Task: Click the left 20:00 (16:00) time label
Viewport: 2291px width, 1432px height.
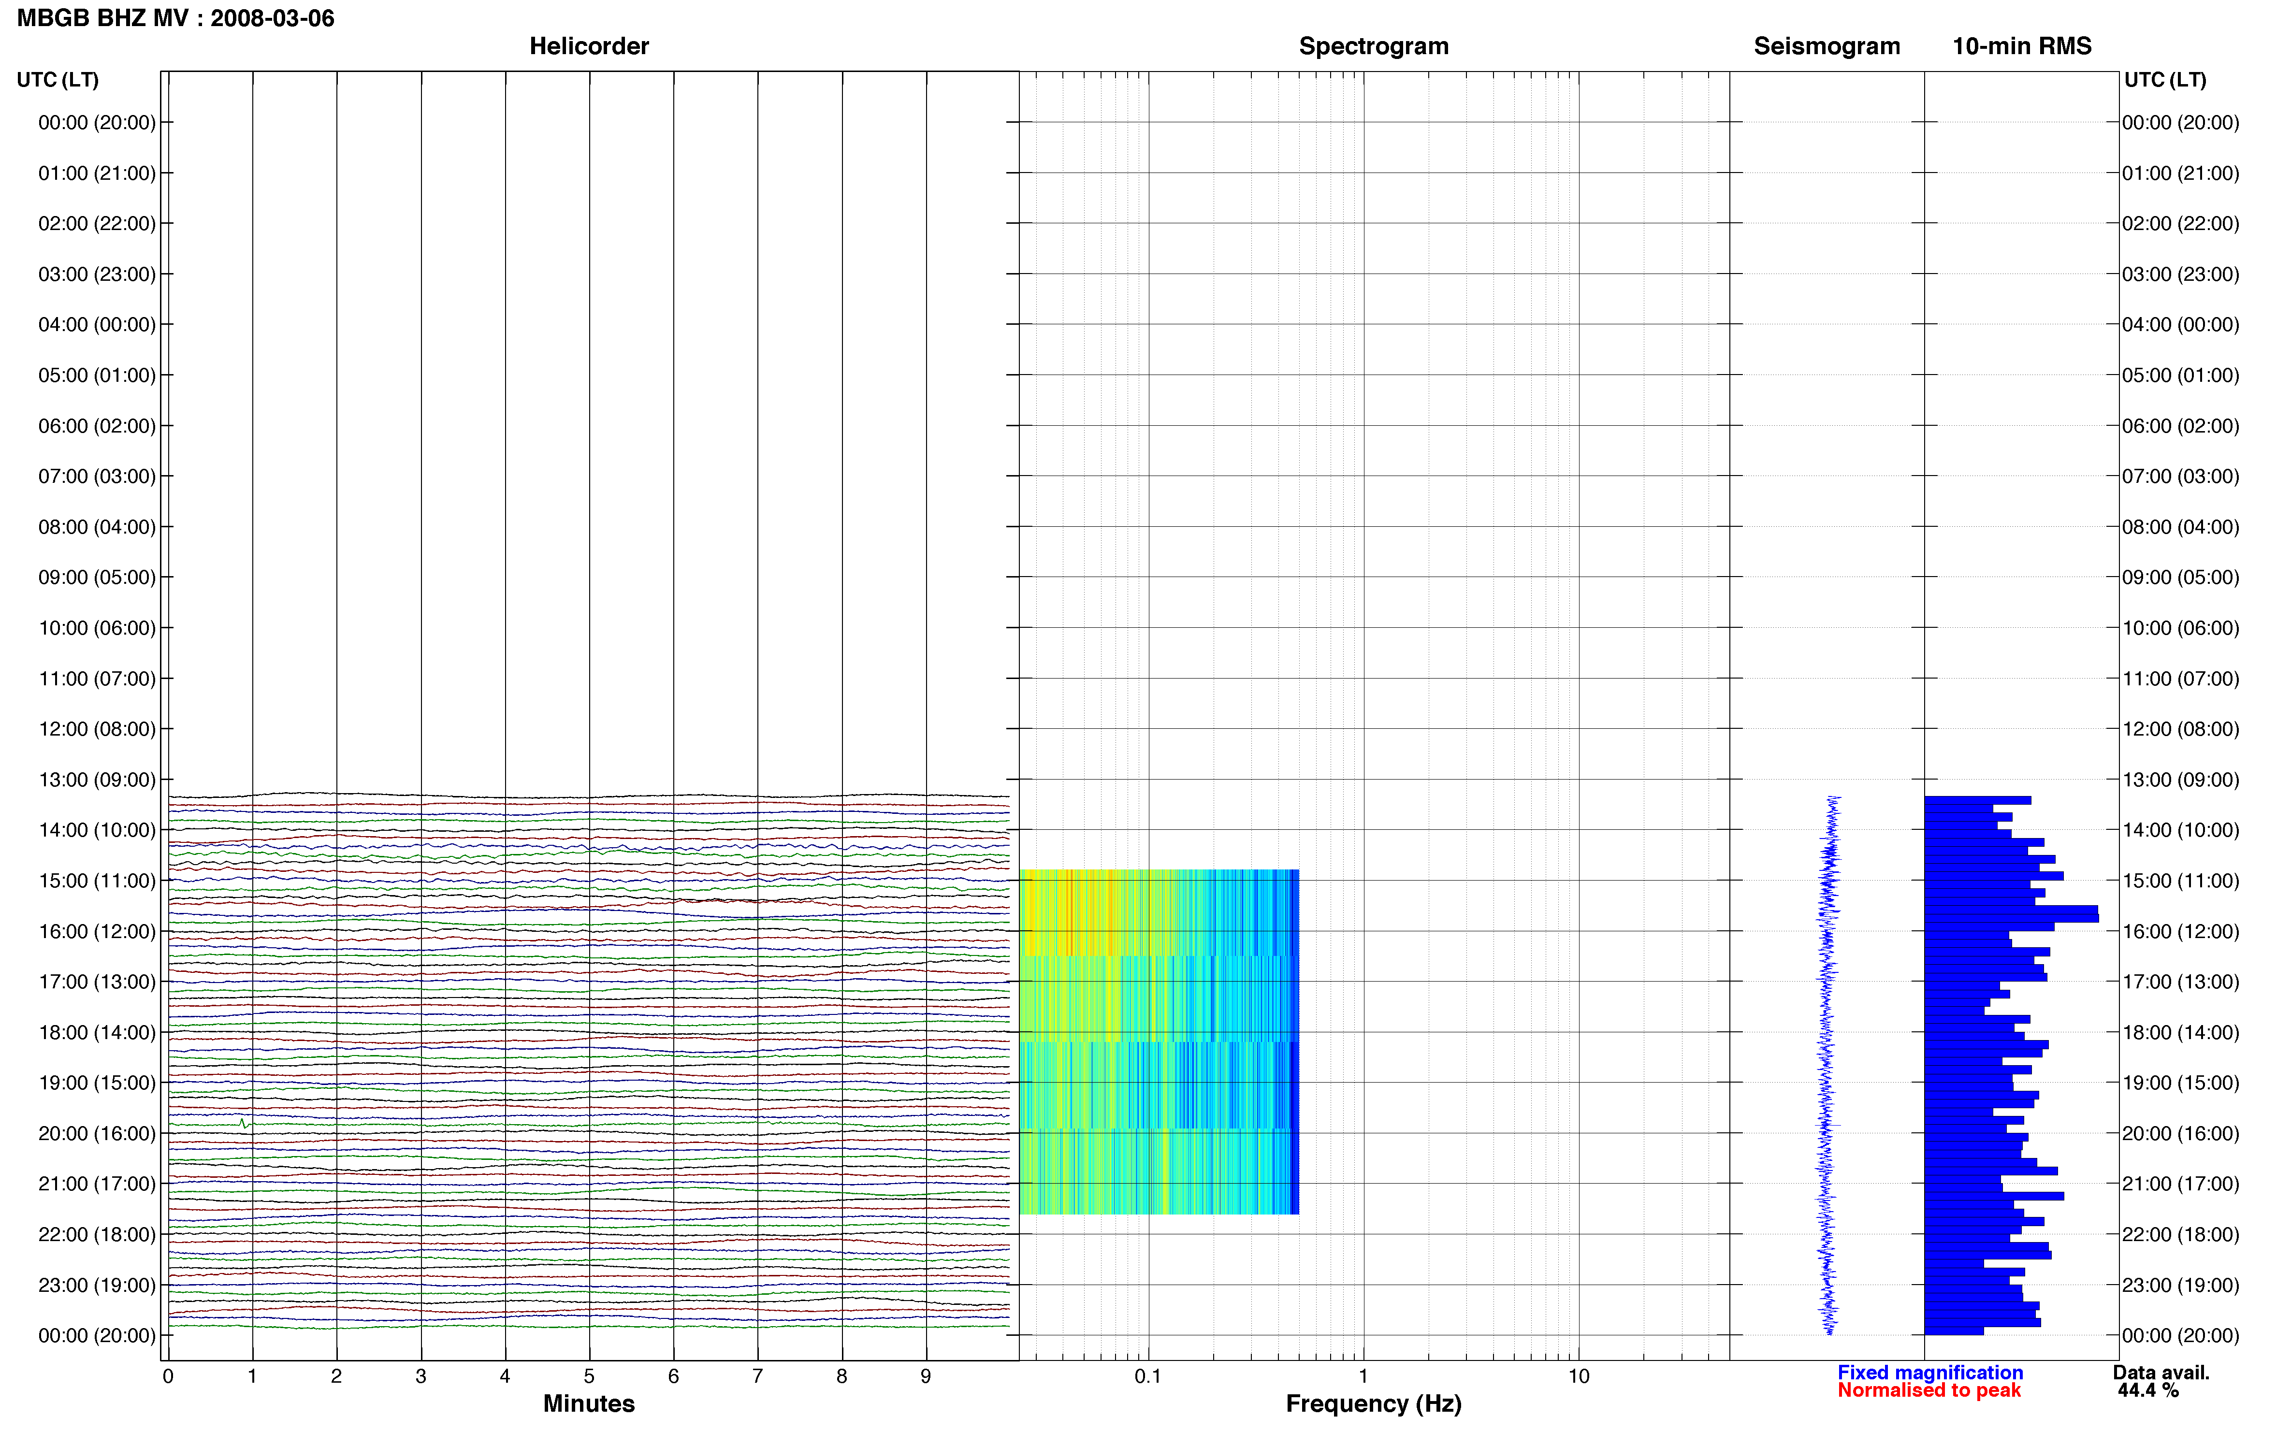Action: 97,1134
